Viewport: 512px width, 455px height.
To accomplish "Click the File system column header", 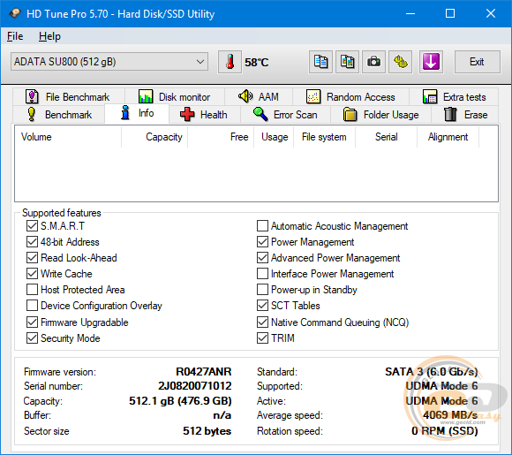I will click(324, 137).
